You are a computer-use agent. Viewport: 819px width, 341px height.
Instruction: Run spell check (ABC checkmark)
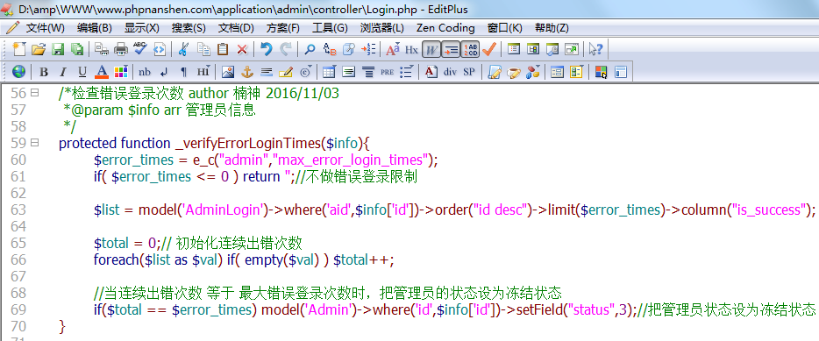(x=140, y=49)
